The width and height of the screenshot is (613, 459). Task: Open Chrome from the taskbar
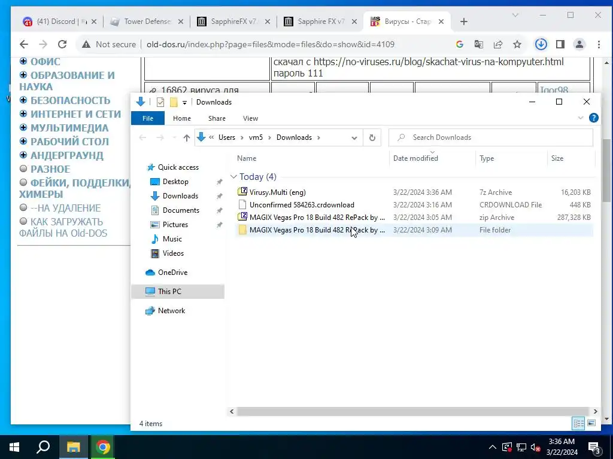coord(103,447)
